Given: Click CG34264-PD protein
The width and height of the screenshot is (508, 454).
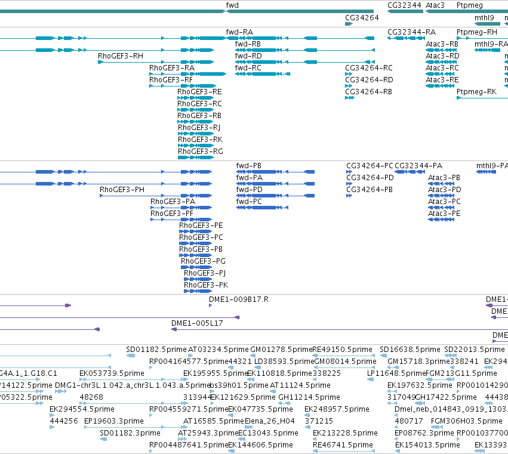Looking at the screenshot, I should (370, 178).
